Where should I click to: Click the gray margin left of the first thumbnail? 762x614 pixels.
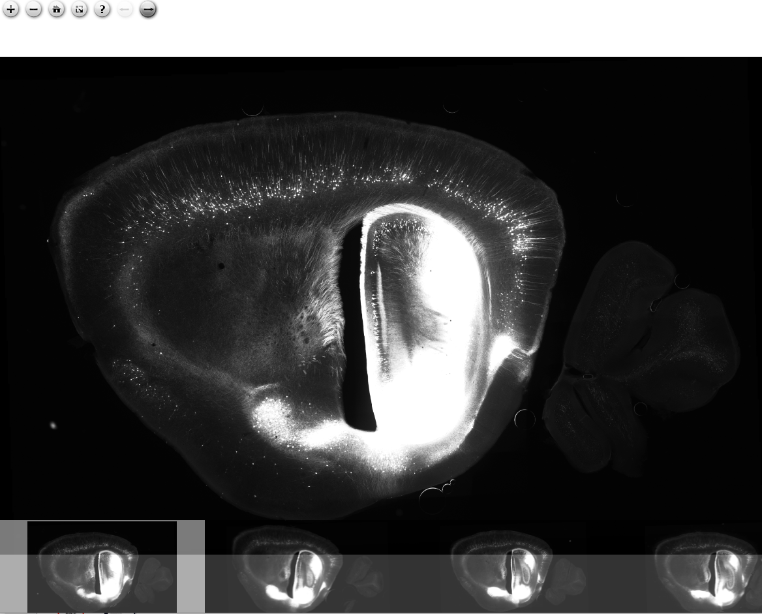tap(13, 566)
